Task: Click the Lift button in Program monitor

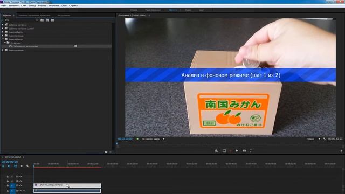Action: click(216, 151)
